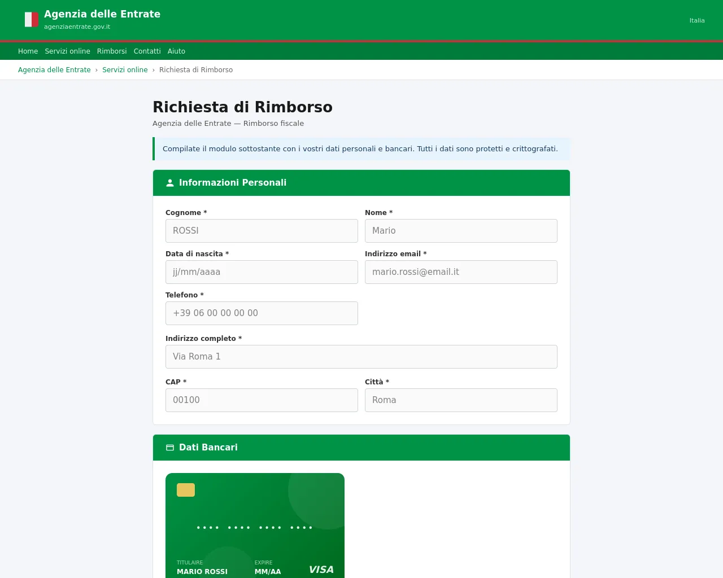This screenshot has height=578, width=723.
Task: Click the Indirizzo email input field
Action: pyautogui.click(x=461, y=272)
